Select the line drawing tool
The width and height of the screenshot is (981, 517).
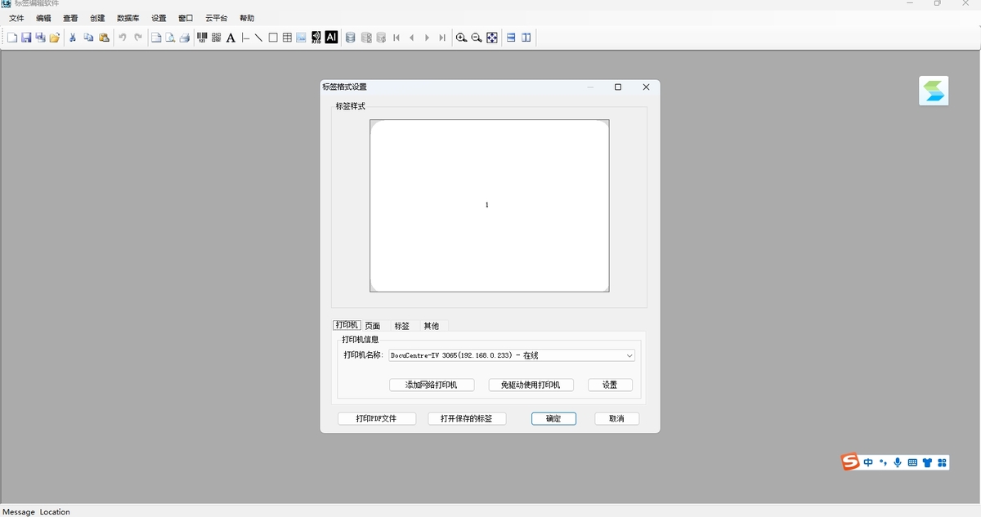(259, 37)
